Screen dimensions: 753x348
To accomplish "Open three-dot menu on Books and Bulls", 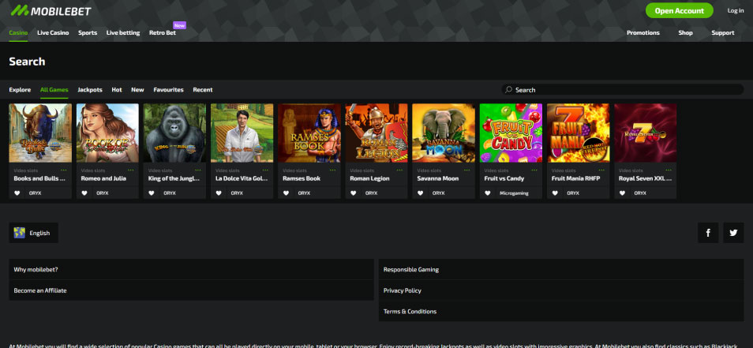I will (x=64, y=170).
